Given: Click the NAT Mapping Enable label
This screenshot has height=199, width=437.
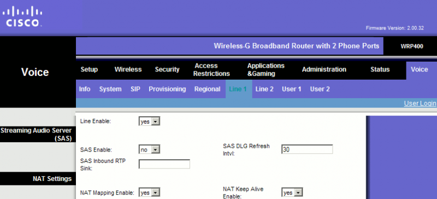Looking at the screenshot, I should coord(107,192).
